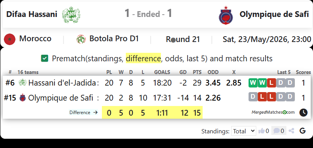Click the Botola Pro D1 league logo

[x=81, y=39]
